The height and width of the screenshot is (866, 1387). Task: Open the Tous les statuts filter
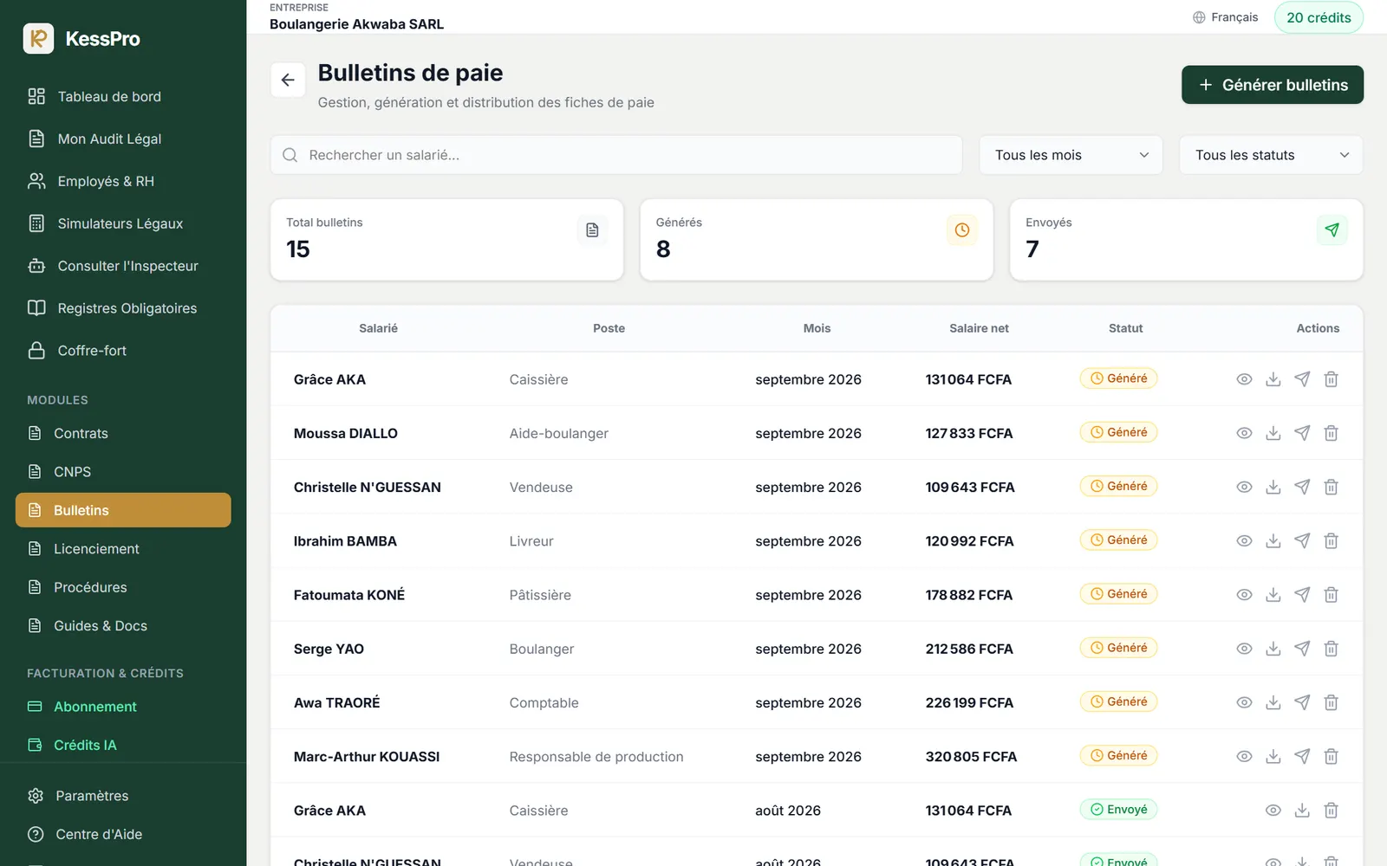point(1271,155)
